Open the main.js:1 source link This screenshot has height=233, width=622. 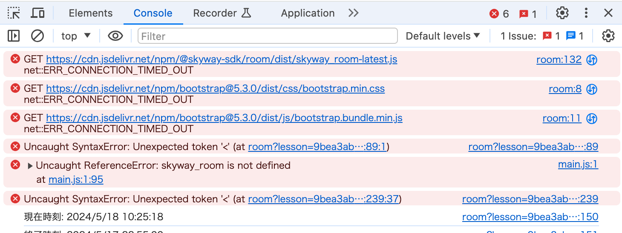578,165
